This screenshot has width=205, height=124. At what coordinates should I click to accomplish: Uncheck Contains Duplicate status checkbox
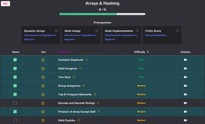[15, 60]
